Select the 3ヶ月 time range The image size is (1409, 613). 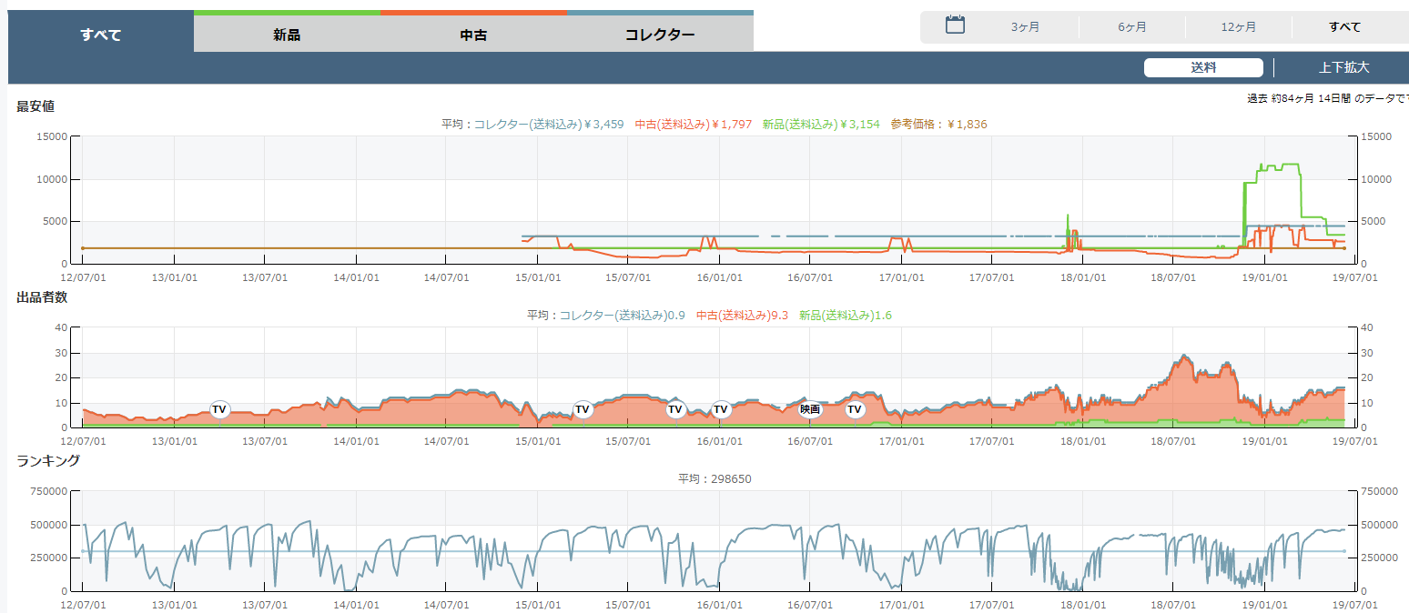coord(1025,27)
